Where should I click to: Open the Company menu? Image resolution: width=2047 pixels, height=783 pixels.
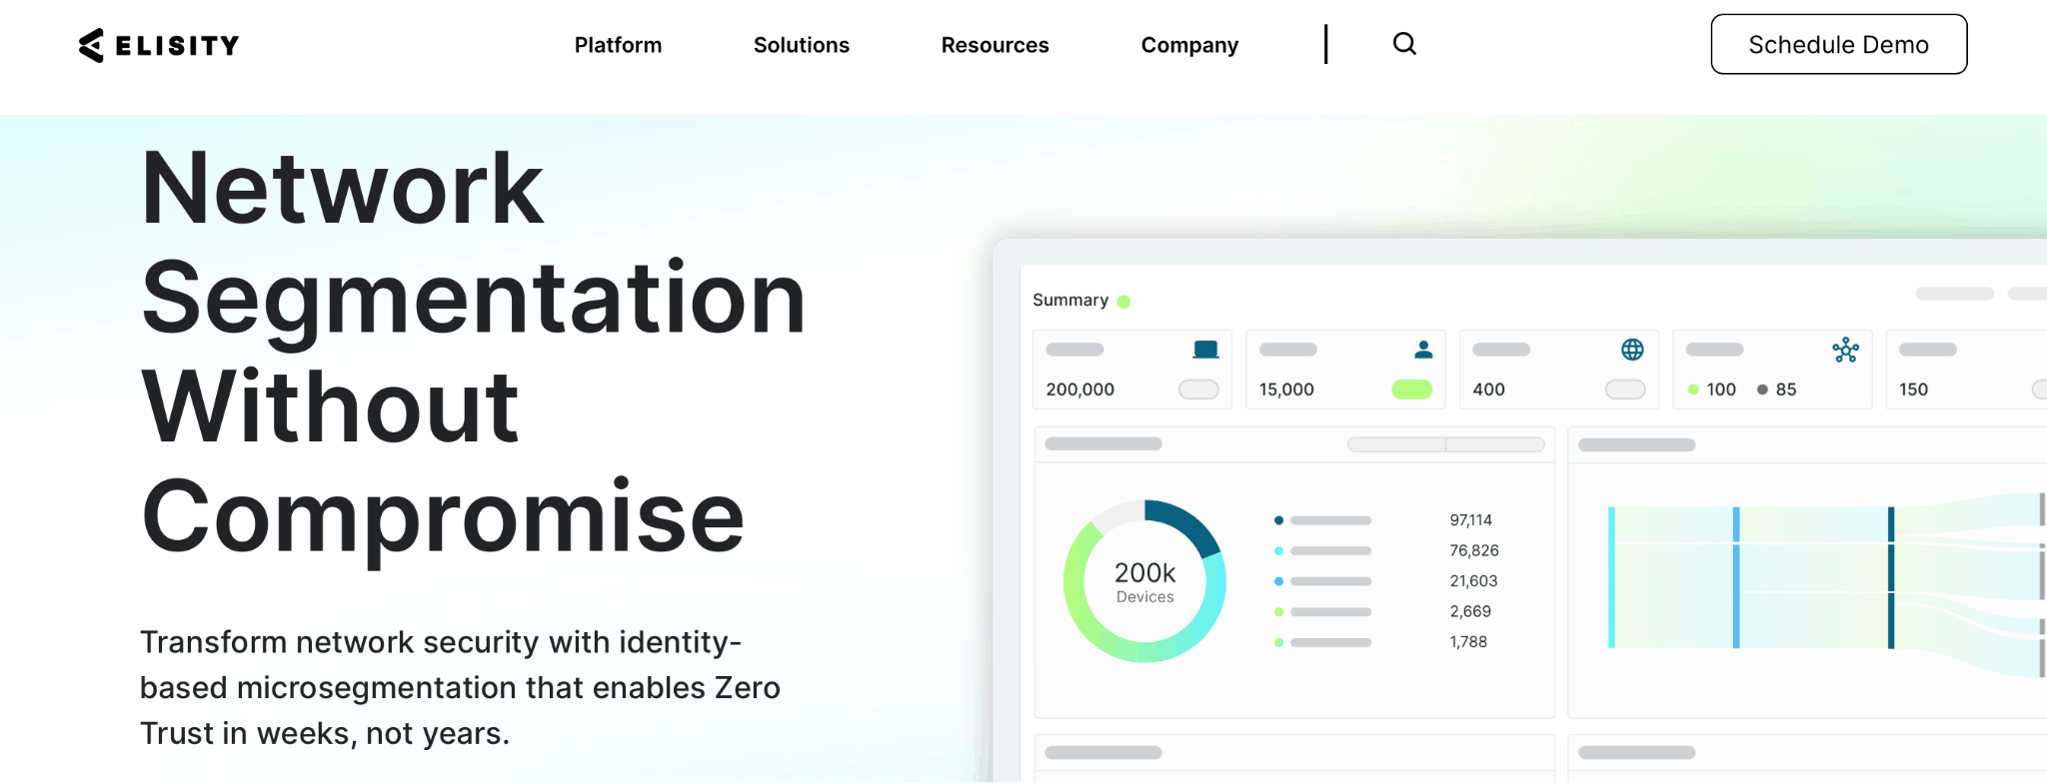pyautogui.click(x=1189, y=45)
